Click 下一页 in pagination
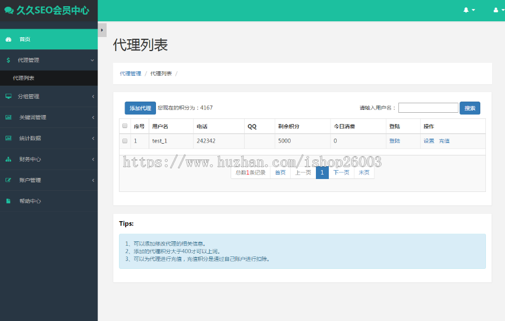 341,173
